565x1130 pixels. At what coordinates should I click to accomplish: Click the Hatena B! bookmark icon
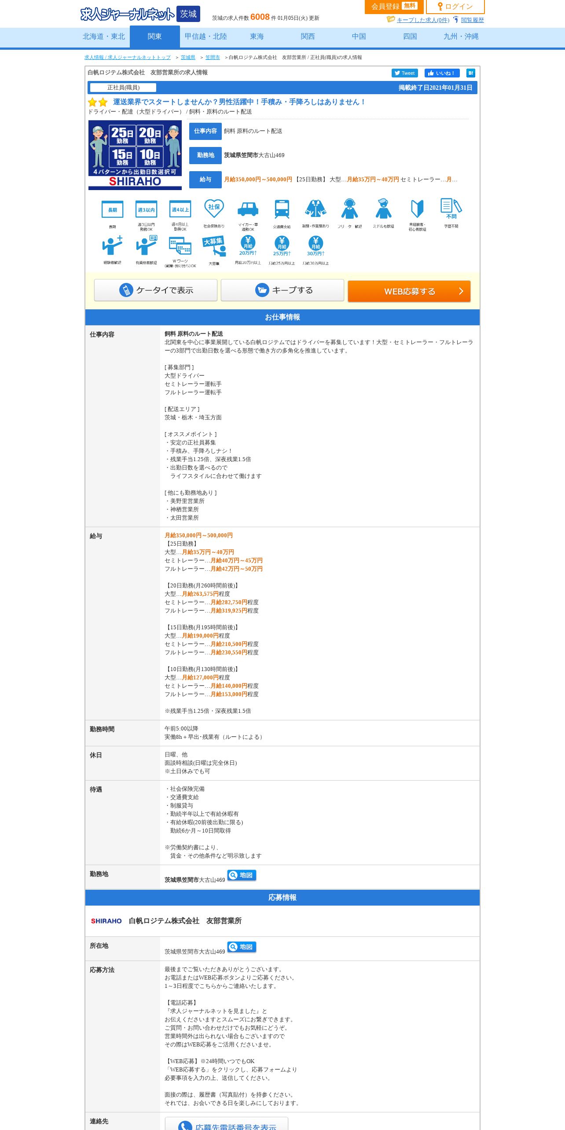click(471, 73)
